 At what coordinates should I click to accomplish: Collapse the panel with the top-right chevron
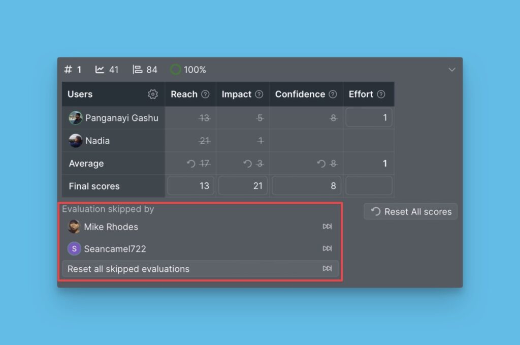coord(451,70)
